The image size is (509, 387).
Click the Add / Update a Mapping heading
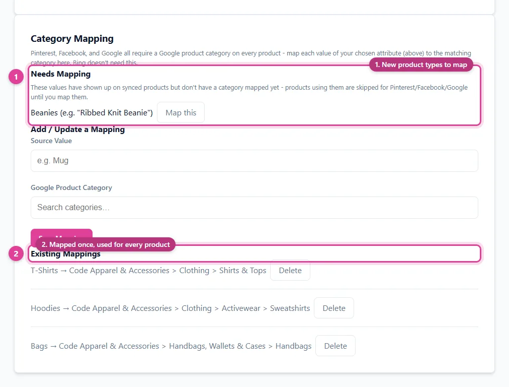77,130
